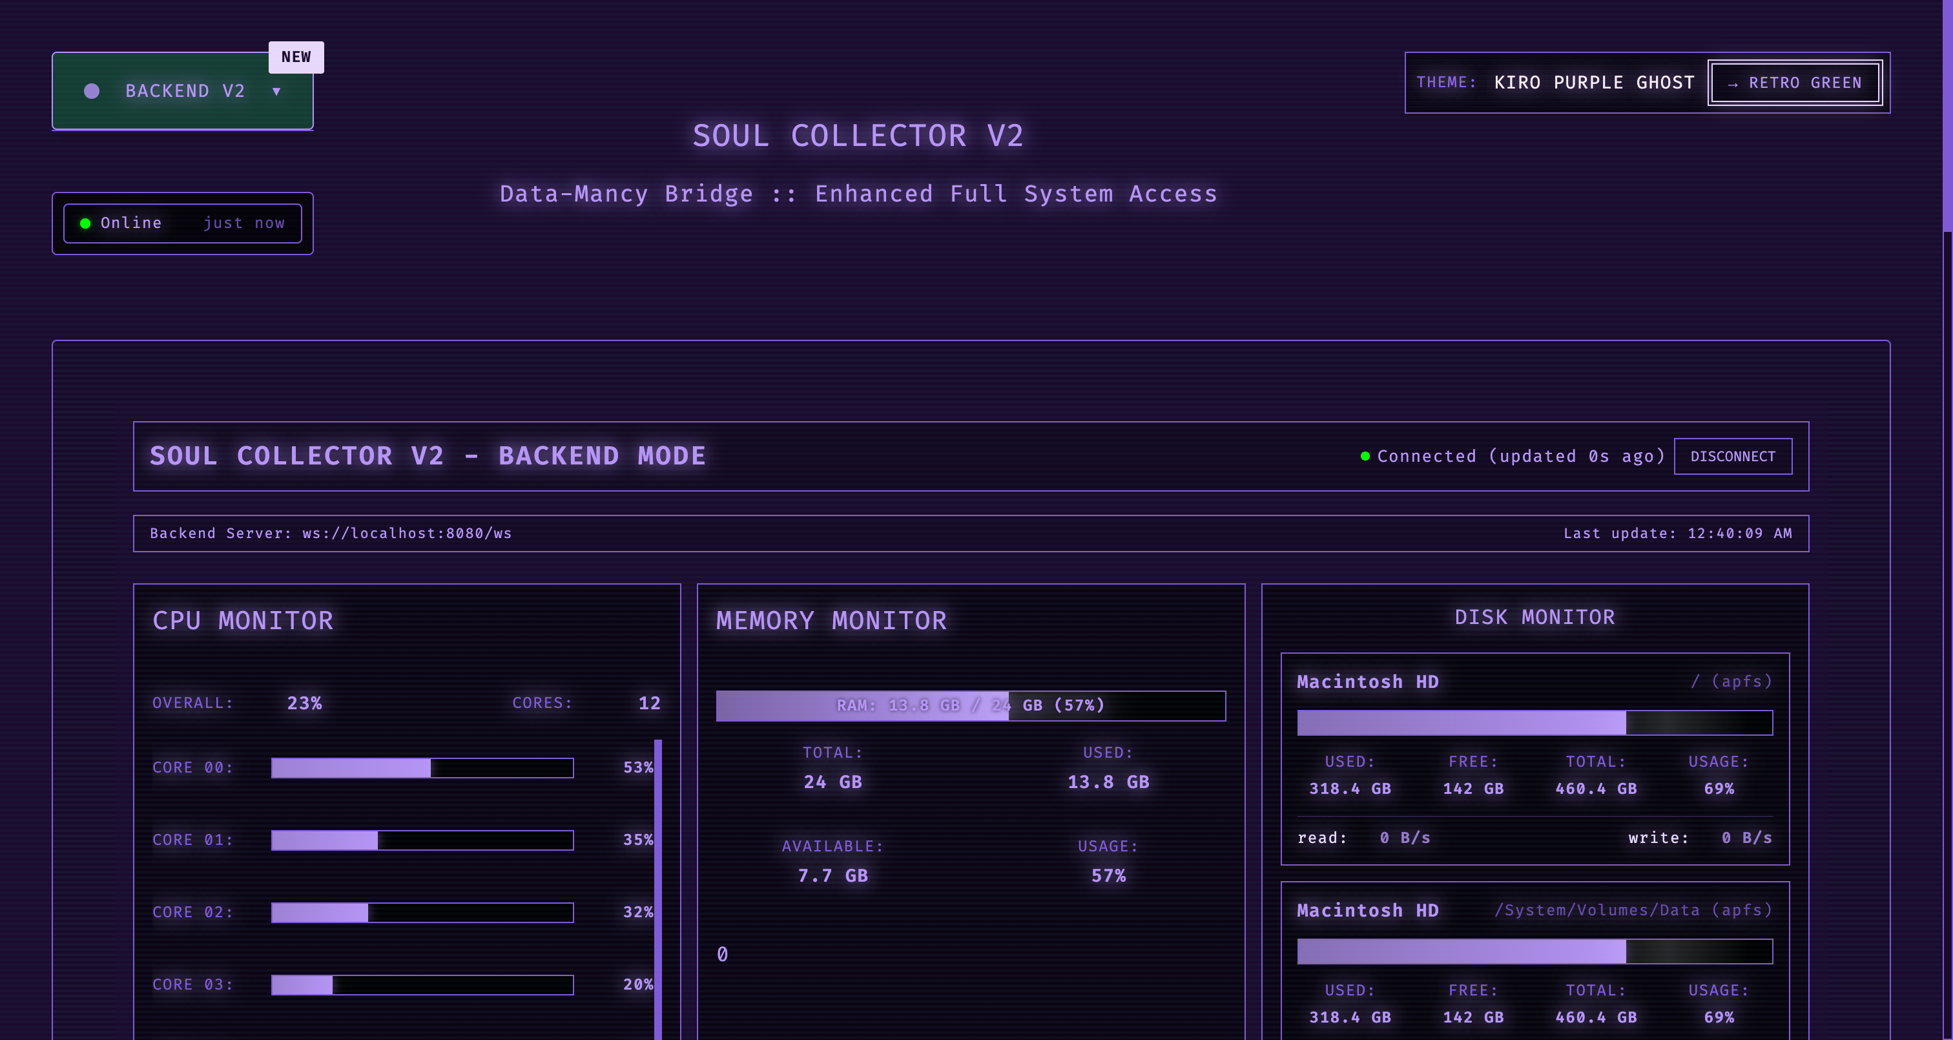Click the CPU core list scrollbar
Screen dimensions: 1953x1040
(x=658, y=888)
